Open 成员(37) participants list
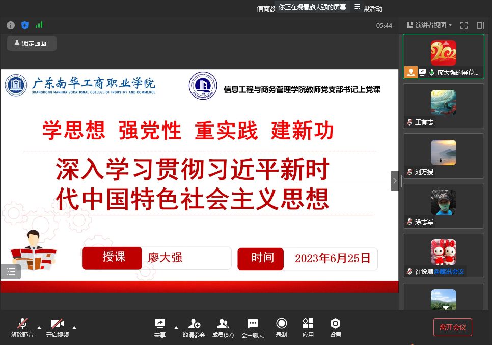This screenshot has width=492, height=345. tap(223, 327)
